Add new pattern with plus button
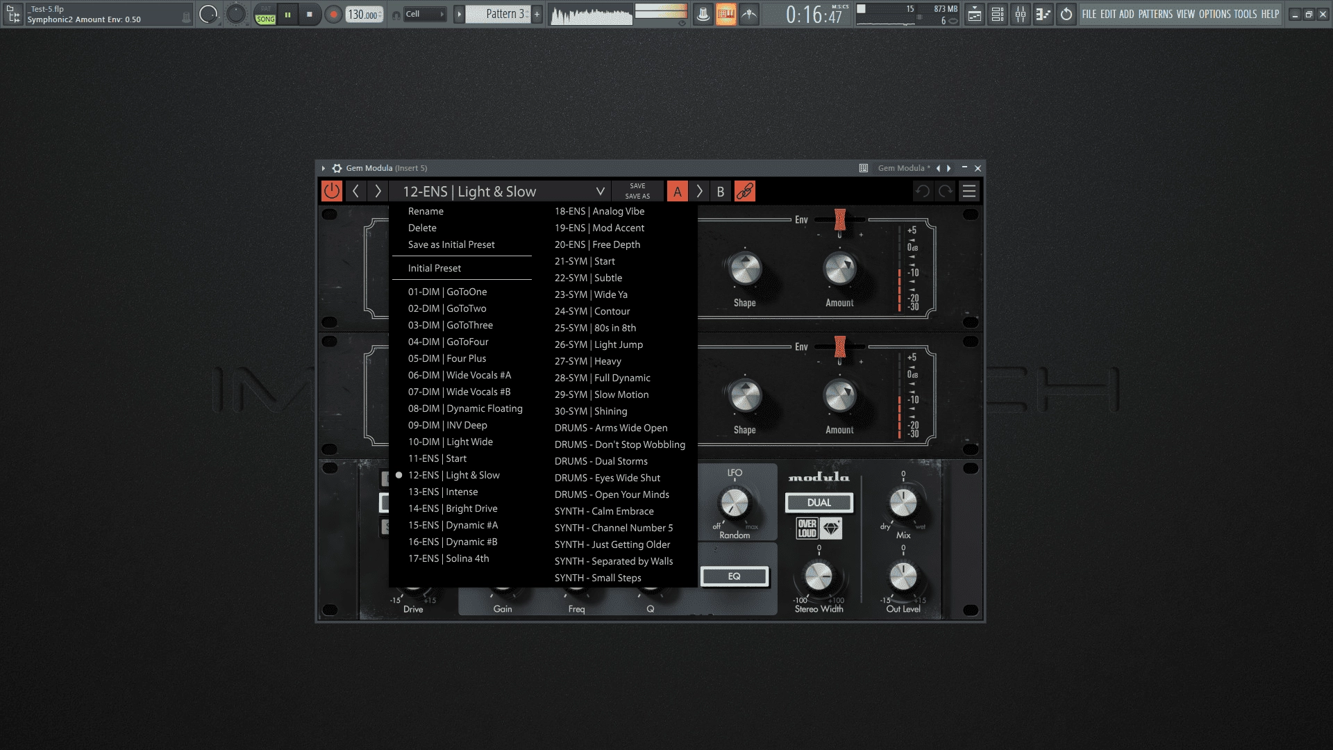This screenshot has height=750, width=1333. (x=537, y=14)
